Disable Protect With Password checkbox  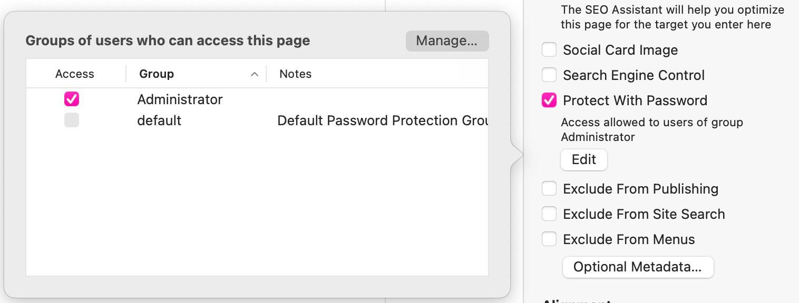tap(549, 100)
